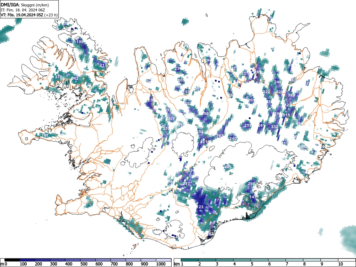
Task: Click the visibility value 320 on the map
Action: (280, 92)
